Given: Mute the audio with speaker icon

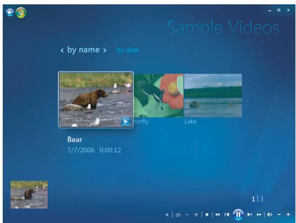Looking at the screenshot, I should pyautogui.click(x=269, y=214).
